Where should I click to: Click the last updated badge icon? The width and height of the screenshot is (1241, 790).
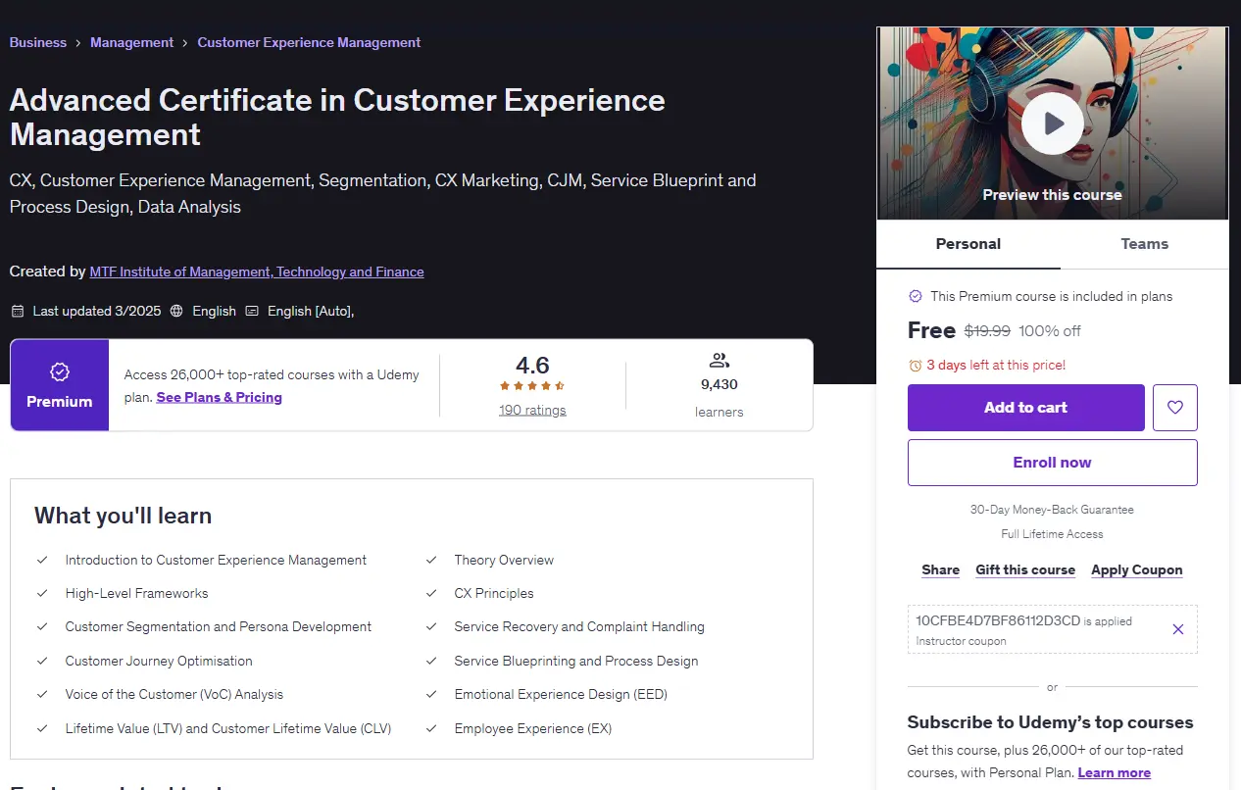17,311
